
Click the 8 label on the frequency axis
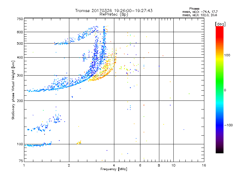point(159,165)
